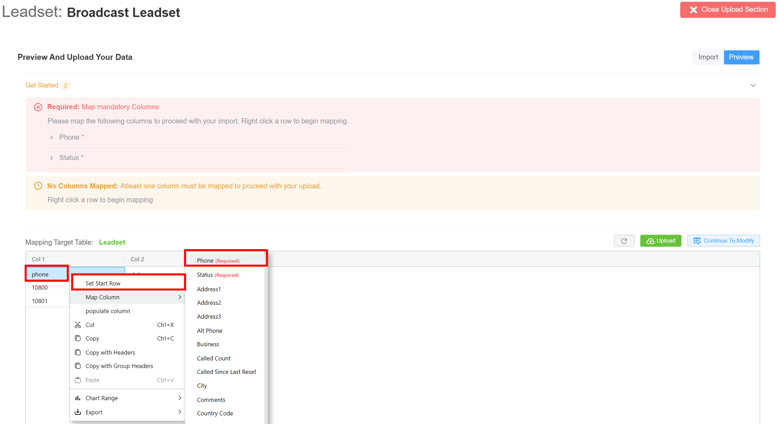This screenshot has height=424, width=780.
Task: Click the Copy icon in context menu
Action: tap(78, 338)
